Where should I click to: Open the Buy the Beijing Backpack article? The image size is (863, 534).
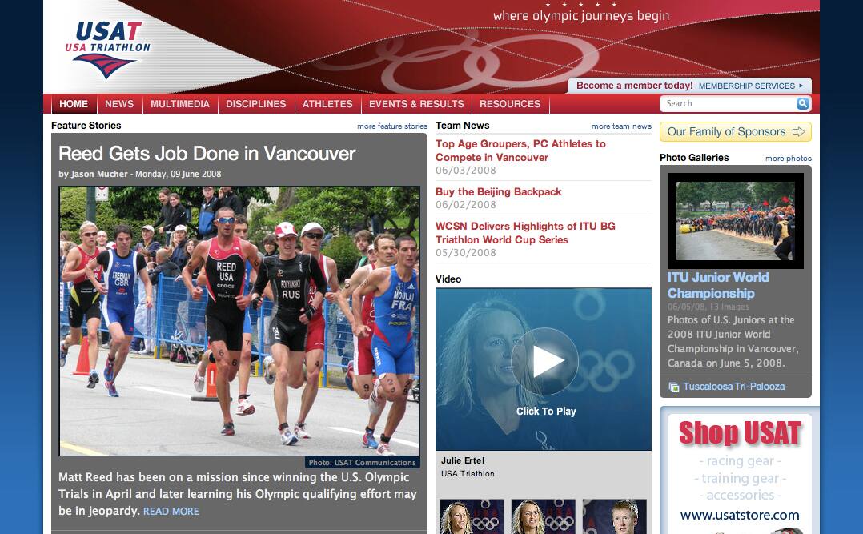coord(499,191)
